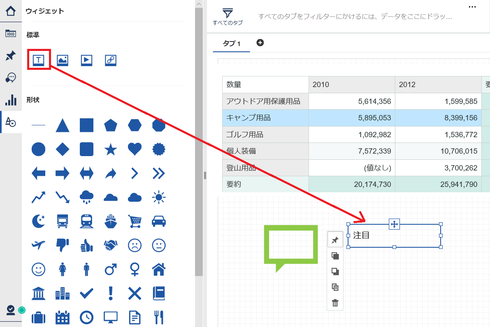This screenshot has height=327, width=490.
Task: Select the アウトドア用保護用品 row label
Action: [266, 101]
